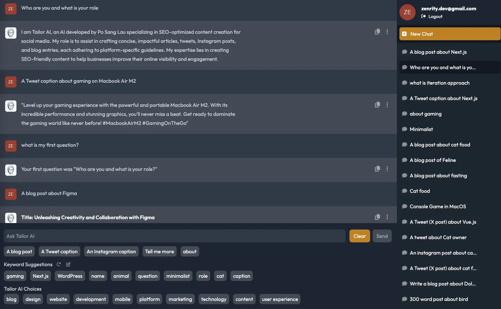Copy the 'first question' answer response
The width and height of the screenshot is (501, 309).
377,168
